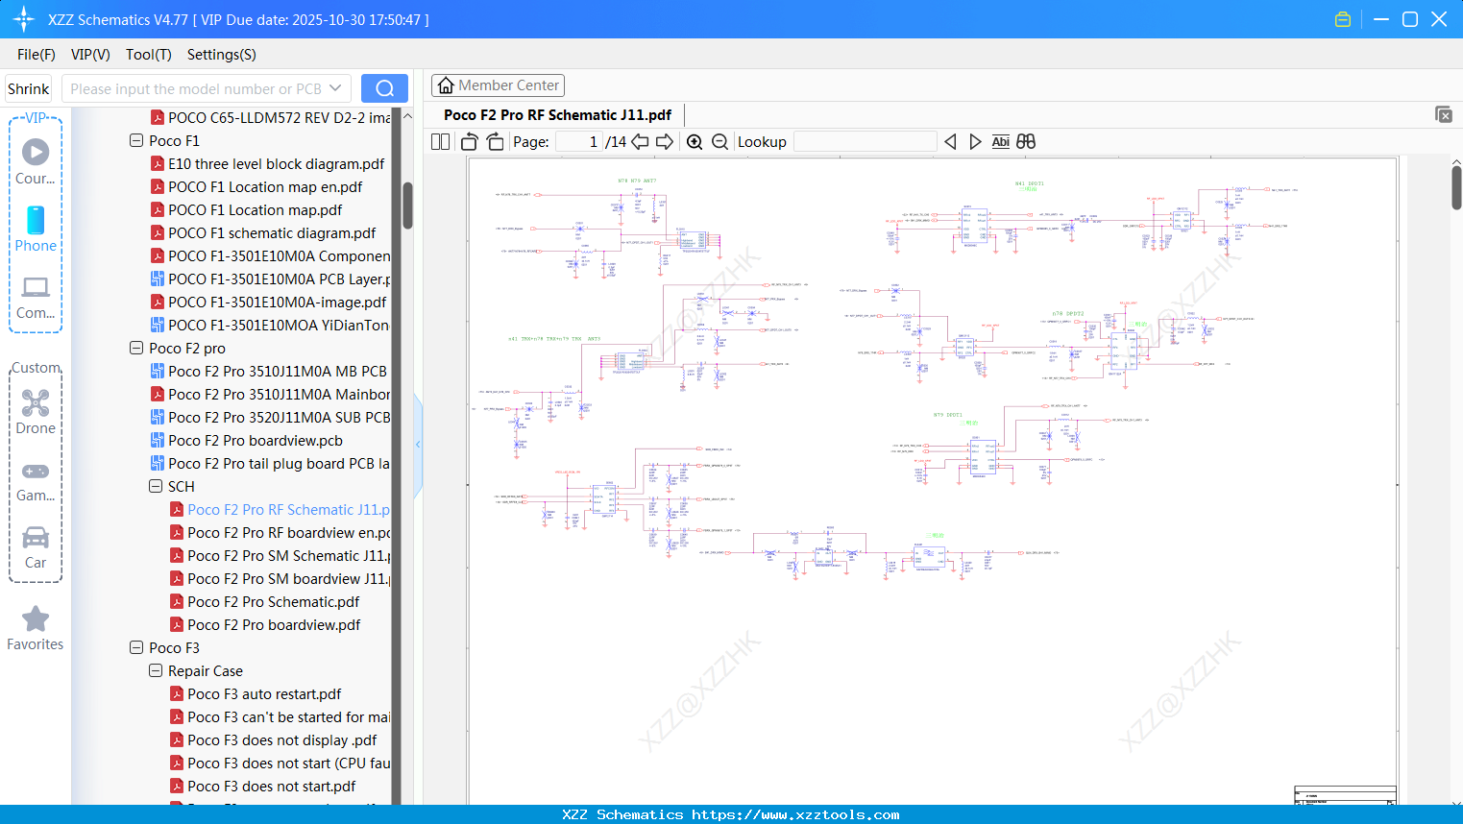Toggle the two-page layout view
Image resolution: width=1463 pixels, height=824 pixels.
tap(441, 142)
